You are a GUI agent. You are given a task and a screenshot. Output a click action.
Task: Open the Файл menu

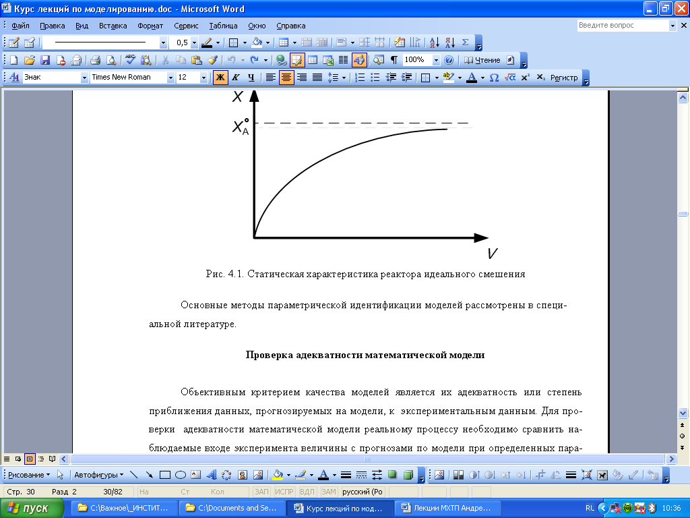[x=20, y=26]
